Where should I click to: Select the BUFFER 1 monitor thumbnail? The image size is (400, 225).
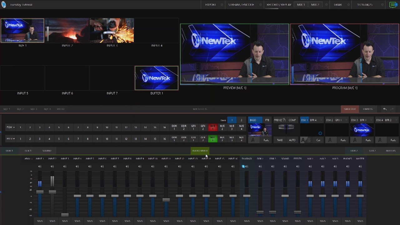(x=157, y=78)
